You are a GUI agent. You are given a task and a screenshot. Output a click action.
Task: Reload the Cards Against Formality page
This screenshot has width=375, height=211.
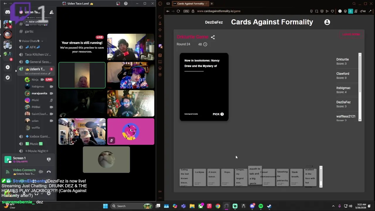pos(178,11)
